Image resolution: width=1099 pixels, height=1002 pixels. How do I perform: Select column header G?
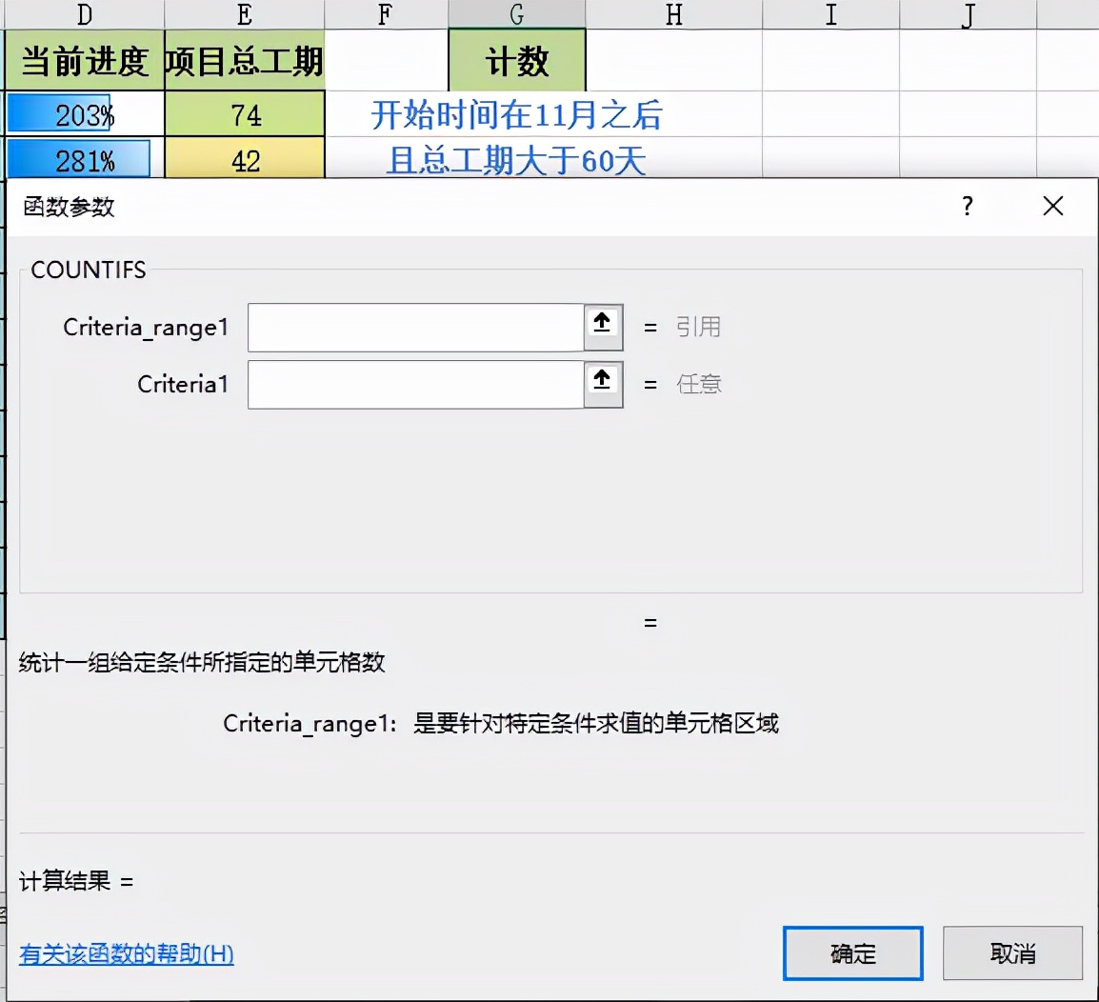(x=515, y=14)
